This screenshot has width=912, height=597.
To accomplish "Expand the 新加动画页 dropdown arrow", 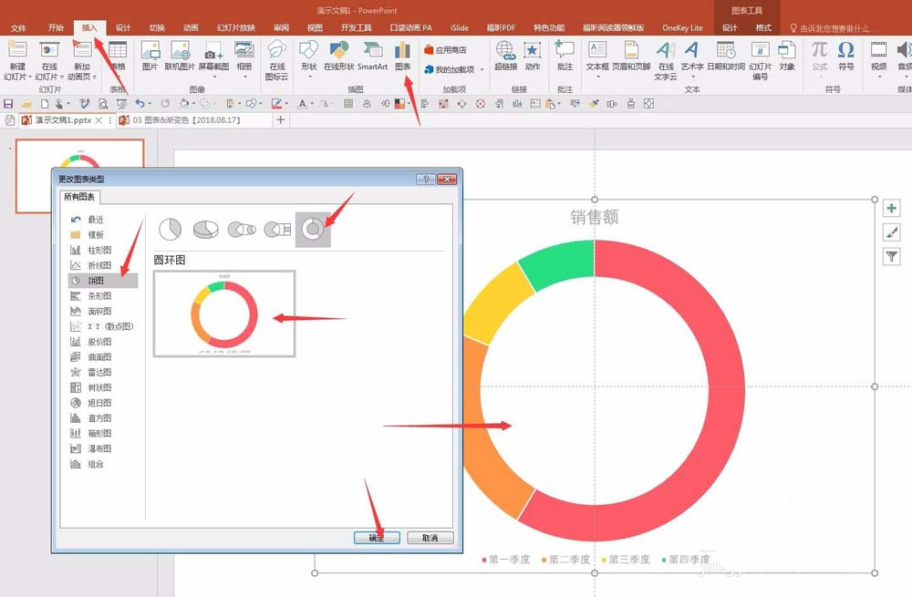I will (94, 77).
